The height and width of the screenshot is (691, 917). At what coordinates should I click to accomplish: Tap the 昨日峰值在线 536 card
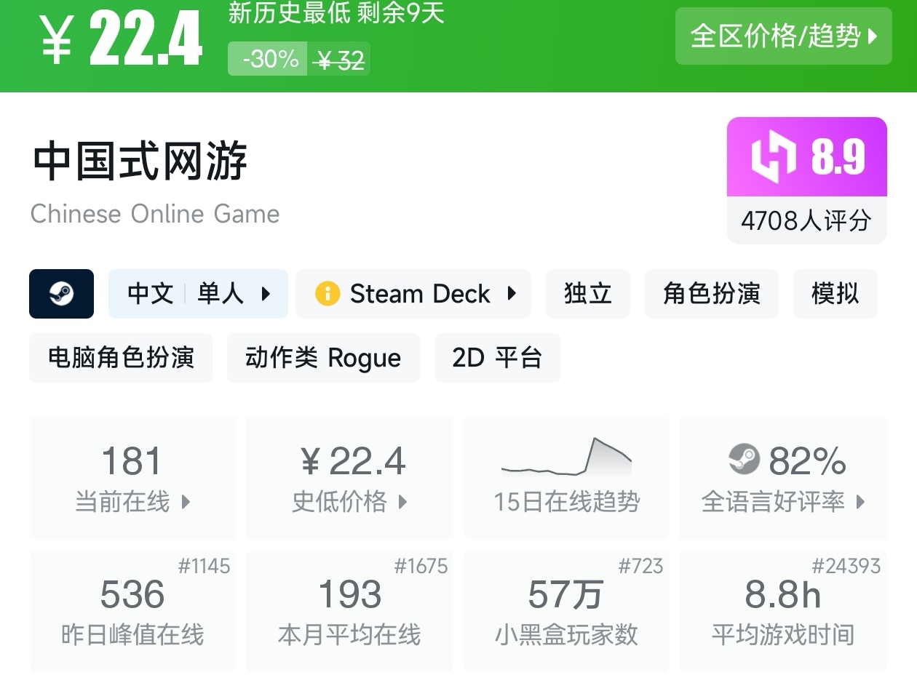132,610
